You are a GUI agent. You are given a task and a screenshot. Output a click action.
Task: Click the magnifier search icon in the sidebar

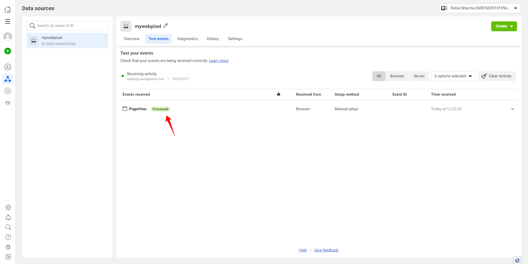[x=8, y=227]
